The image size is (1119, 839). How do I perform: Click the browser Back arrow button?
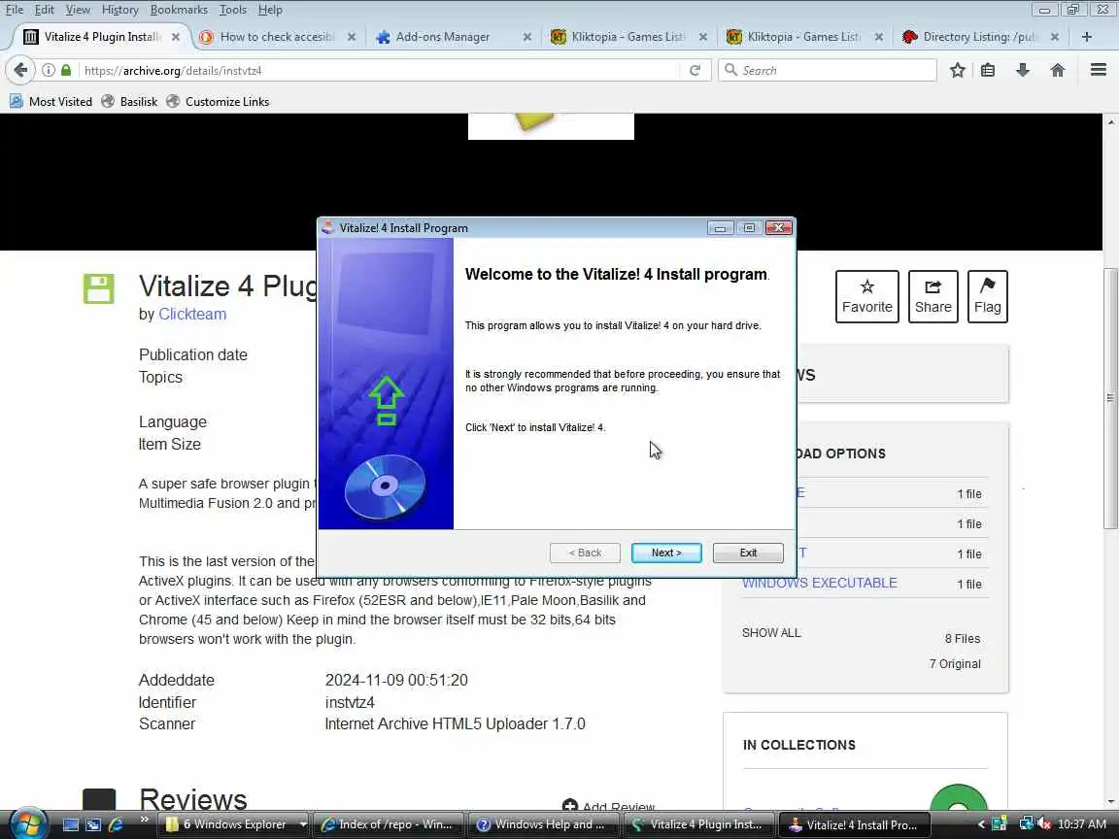20,70
